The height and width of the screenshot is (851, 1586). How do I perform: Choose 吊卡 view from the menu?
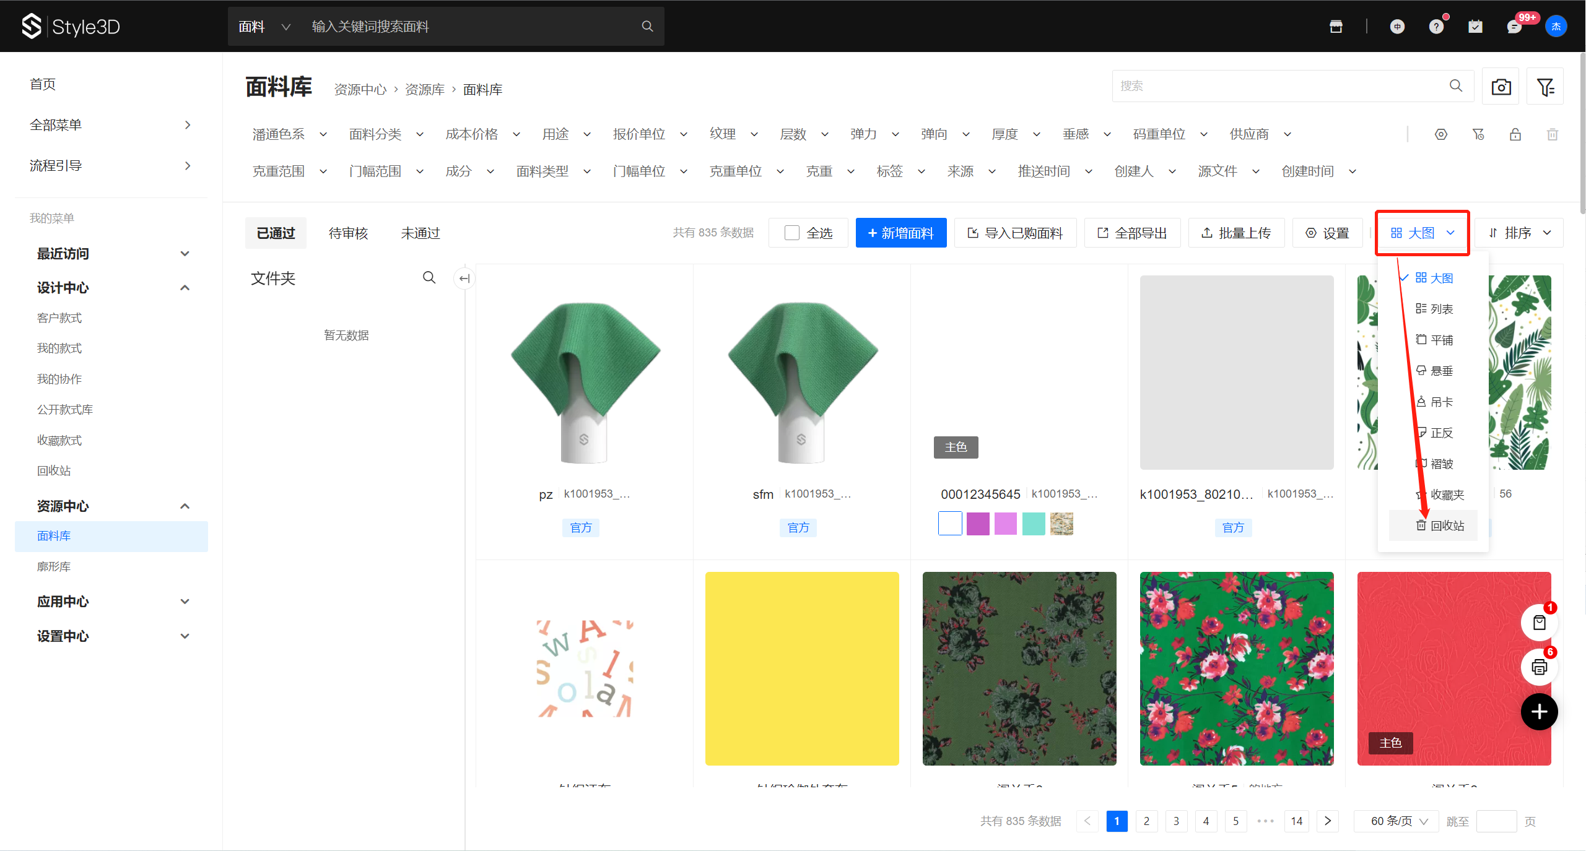coord(1434,402)
